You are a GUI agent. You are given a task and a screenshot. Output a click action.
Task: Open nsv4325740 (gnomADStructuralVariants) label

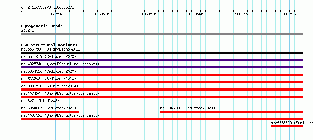60,64
